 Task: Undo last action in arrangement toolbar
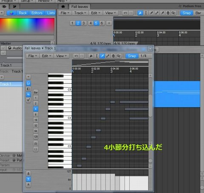point(125,13)
